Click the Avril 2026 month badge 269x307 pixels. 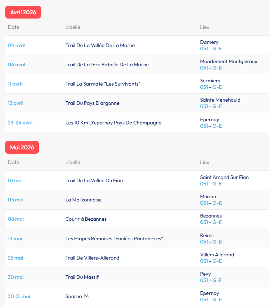(23, 12)
